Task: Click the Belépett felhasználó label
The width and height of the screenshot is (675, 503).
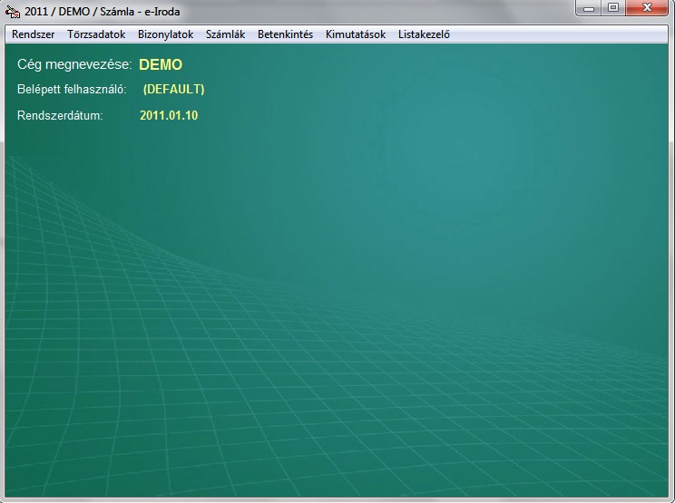Action: [71, 90]
